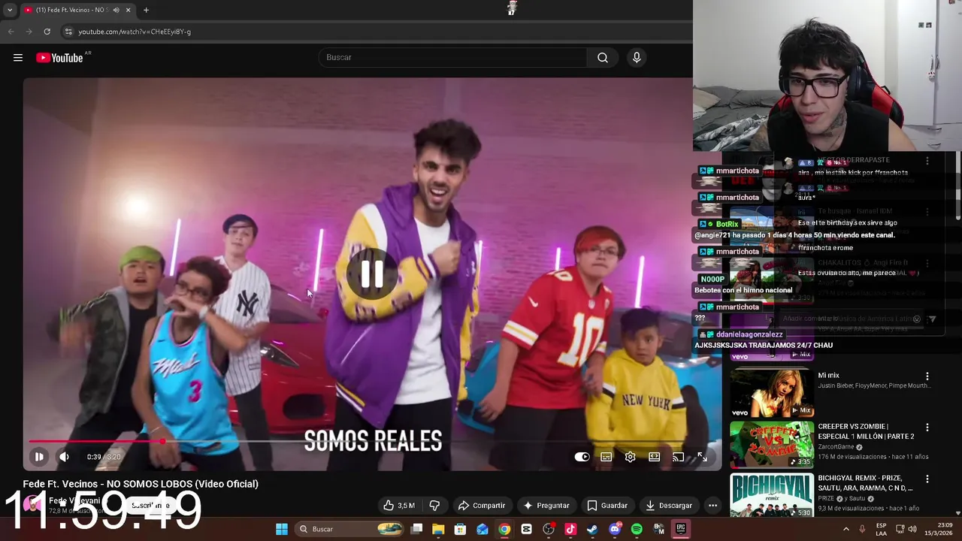
Task: Open Steam from the taskbar
Action: pos(592,529)
